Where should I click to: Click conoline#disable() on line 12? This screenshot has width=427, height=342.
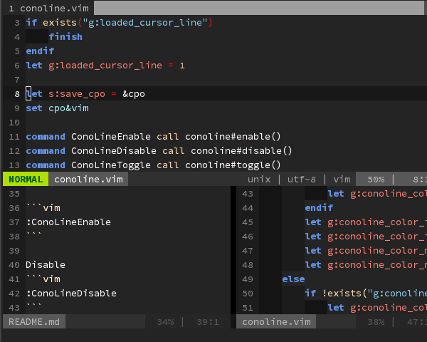[241, 151]
